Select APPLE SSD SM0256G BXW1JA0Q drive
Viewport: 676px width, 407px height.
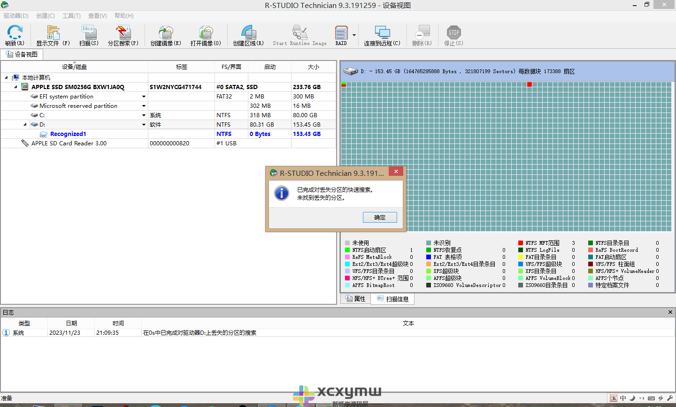(x=78, y=87)
